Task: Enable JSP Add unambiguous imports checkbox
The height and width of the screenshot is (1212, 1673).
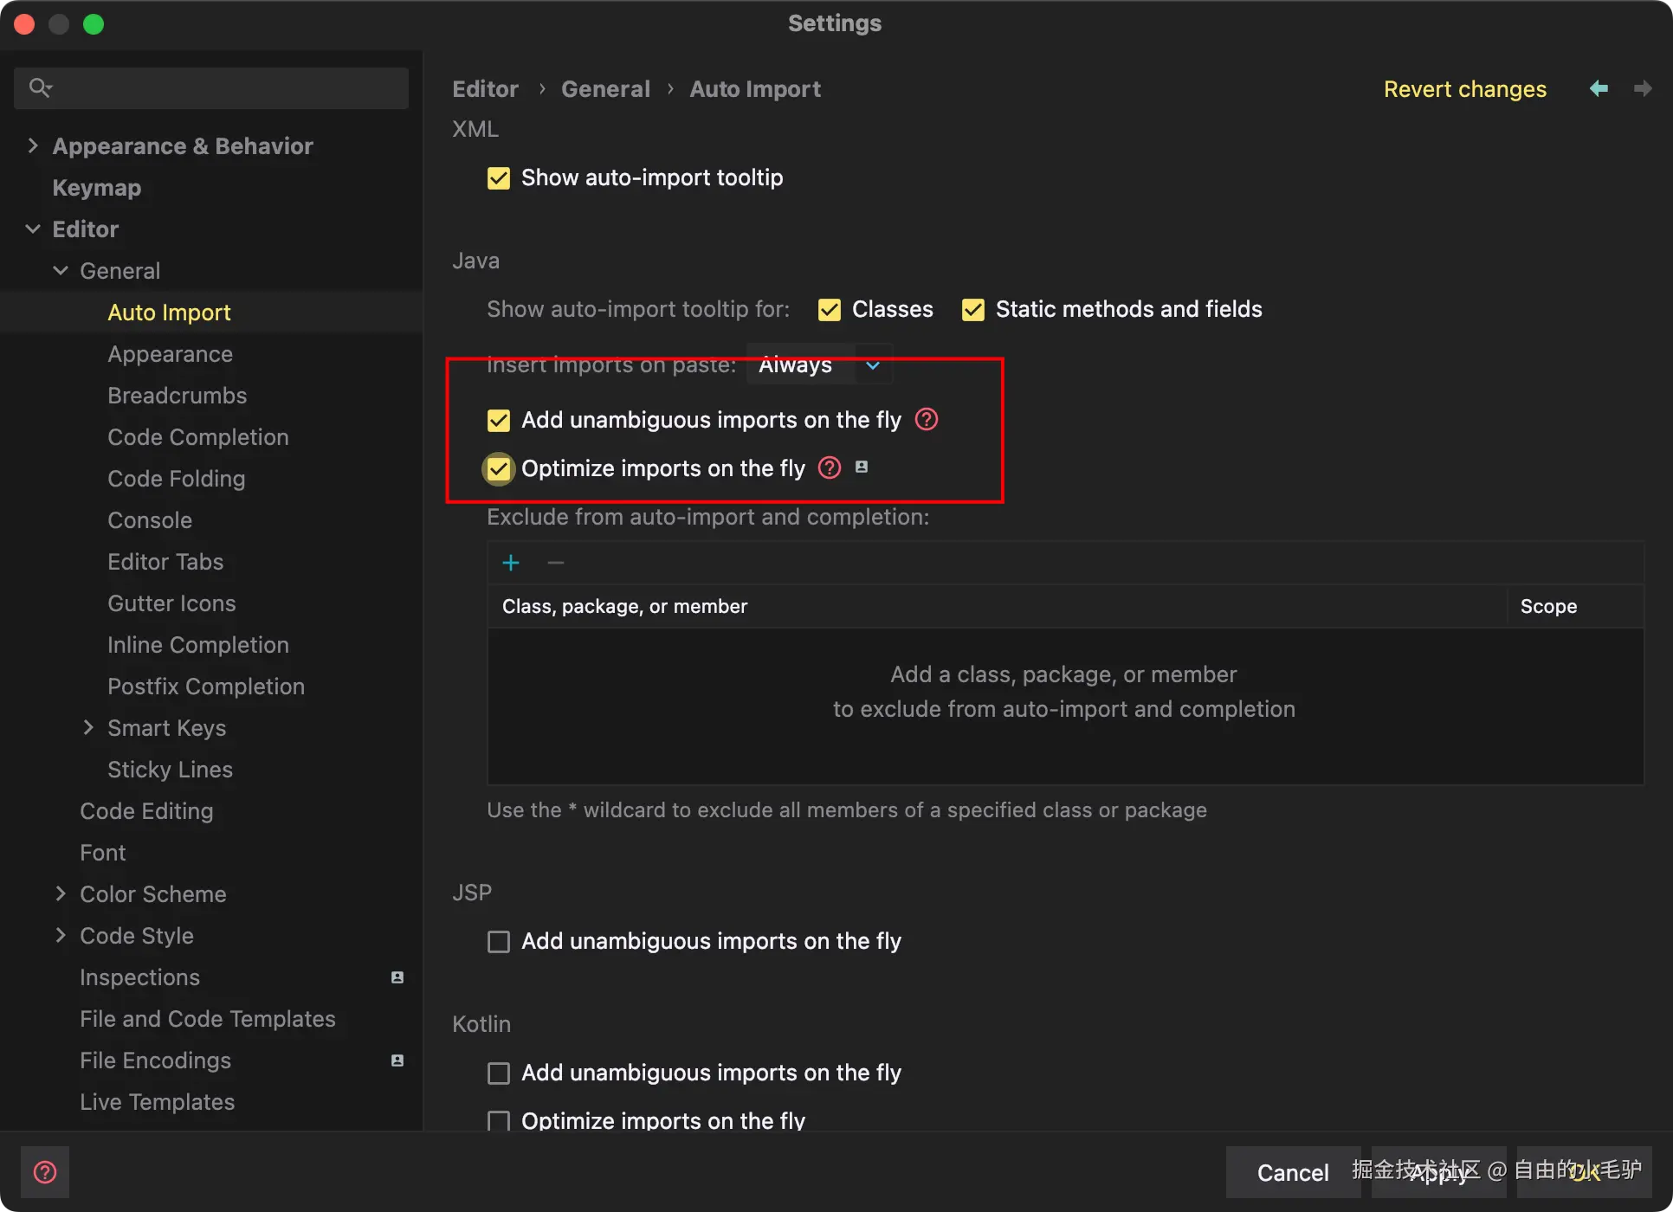Action: coord(499,942)
